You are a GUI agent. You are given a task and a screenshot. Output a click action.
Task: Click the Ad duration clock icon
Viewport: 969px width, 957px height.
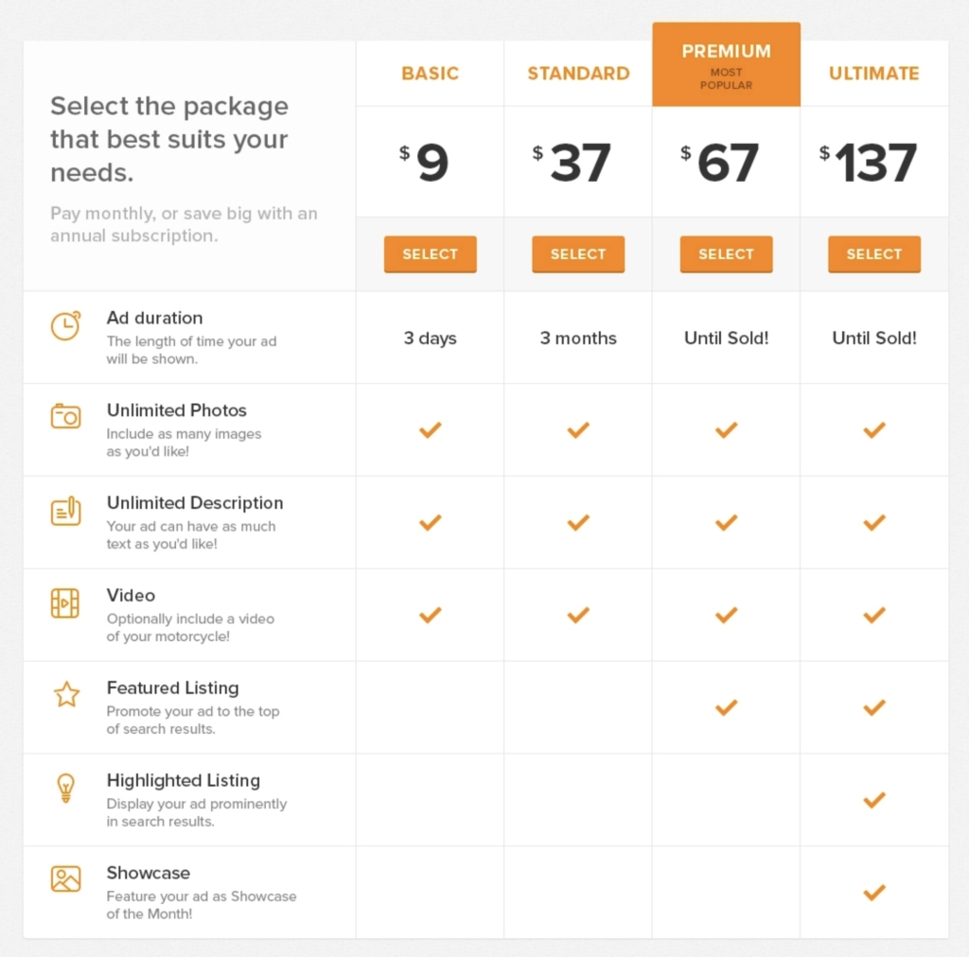tap(65, 325)
